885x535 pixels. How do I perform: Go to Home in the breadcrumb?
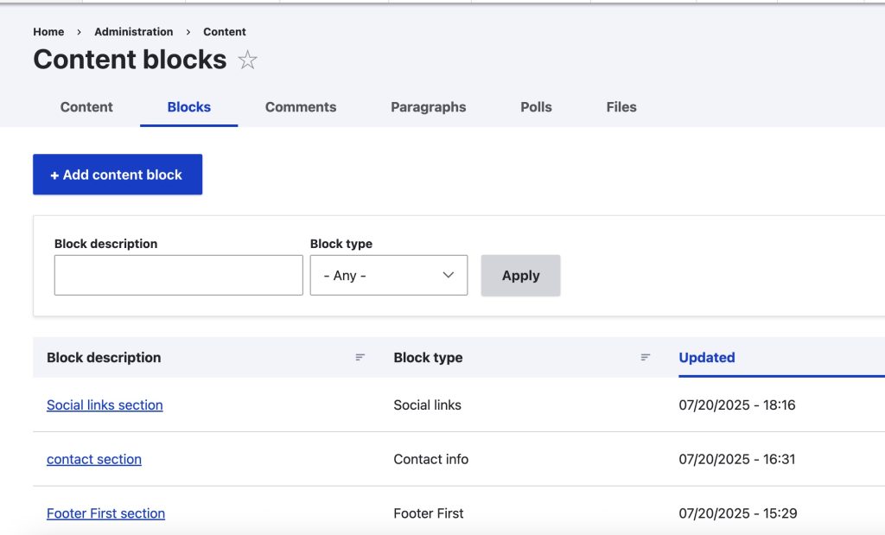[x=48, y=32]
